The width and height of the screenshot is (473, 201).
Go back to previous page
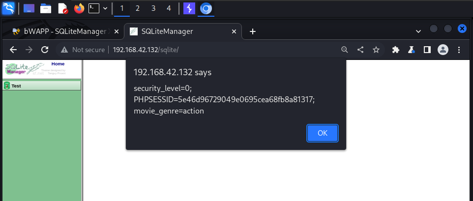pos(13,50)
